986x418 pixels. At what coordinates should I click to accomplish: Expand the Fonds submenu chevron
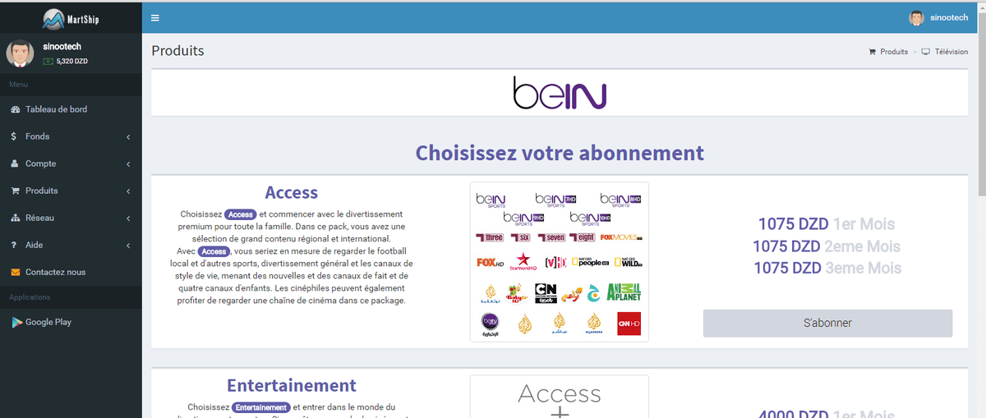point(128,136)
